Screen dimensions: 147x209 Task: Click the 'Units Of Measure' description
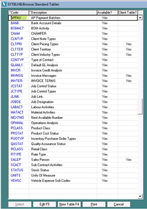(x=43, y=175)
